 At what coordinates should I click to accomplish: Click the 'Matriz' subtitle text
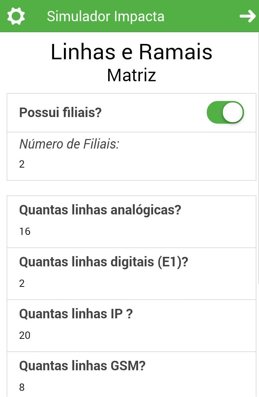click(x=131, y=75)
